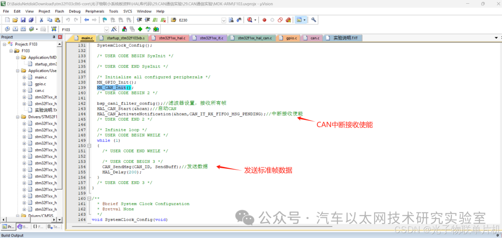
Task: Create a new file with toolbar icon
Action: tap(7, 20)
